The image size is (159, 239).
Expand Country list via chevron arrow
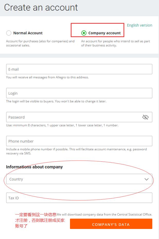point(146,179)
